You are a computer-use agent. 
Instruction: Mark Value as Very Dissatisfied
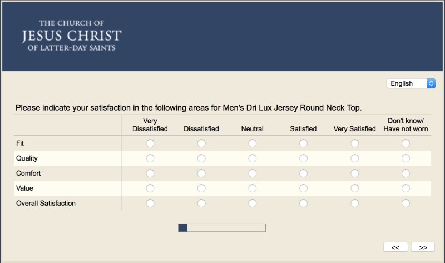[x=150, y=188]
